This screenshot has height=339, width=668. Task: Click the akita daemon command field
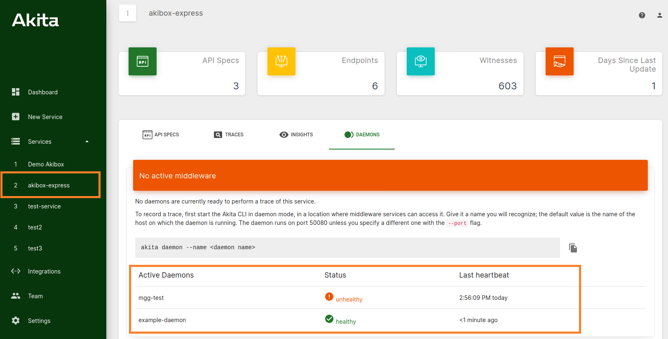347,248
